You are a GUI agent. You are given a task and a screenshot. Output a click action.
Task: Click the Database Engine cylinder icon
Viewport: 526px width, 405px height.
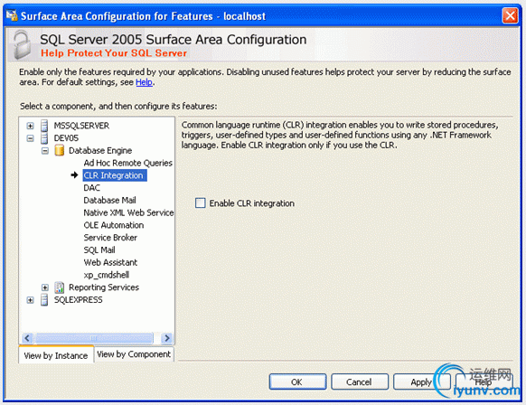click(x=60, y=150)
